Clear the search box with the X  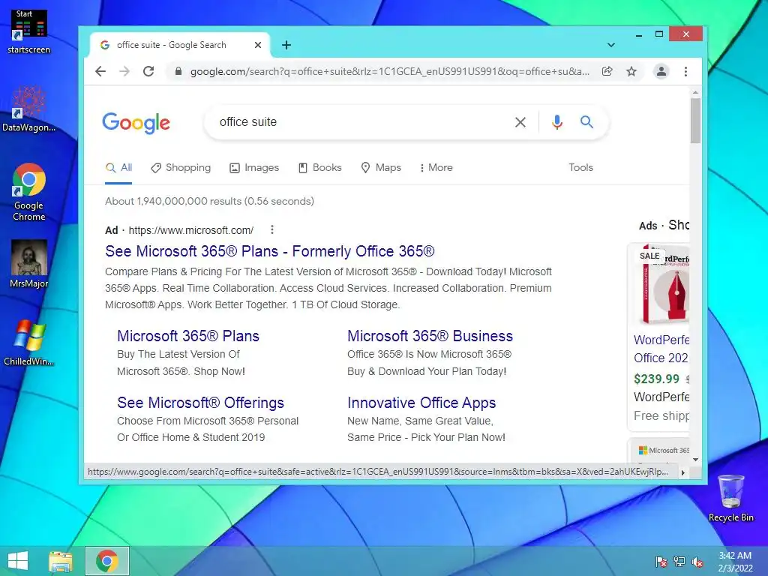[x=520, y=122]
